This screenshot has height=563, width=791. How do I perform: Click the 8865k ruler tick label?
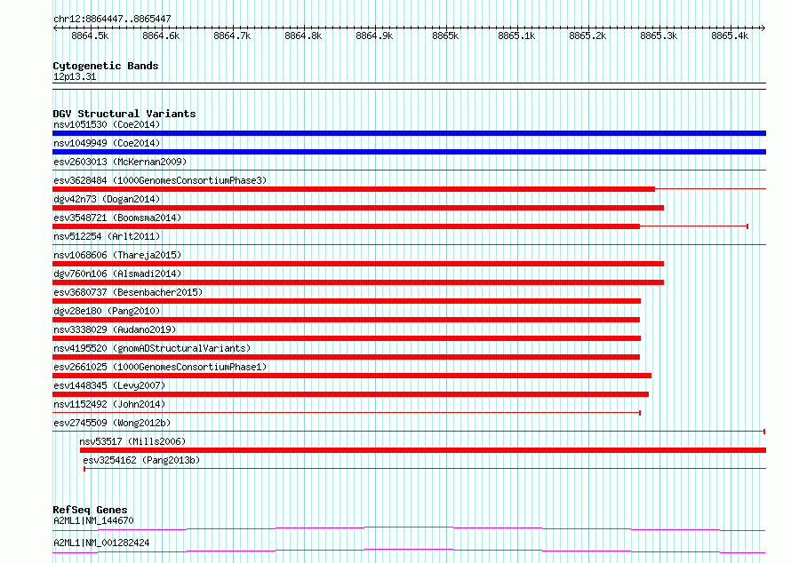coord(445,36)
